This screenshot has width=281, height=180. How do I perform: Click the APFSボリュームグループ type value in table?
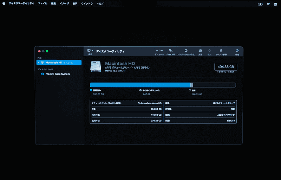point(224,103)
